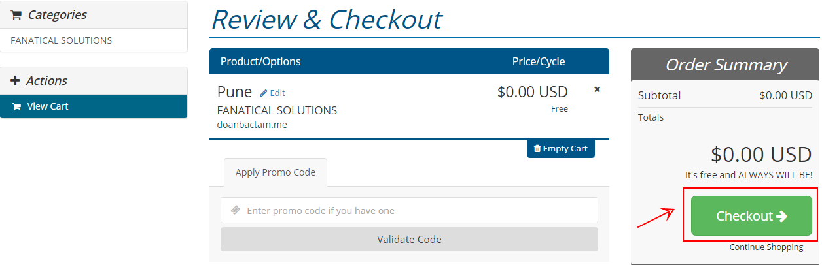Click the Product/Options column header
Screen dimensions: 822x265
(260, 61)
